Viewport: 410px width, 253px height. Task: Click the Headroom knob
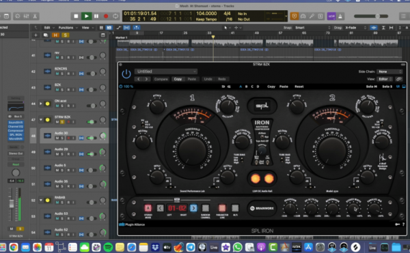(x=290, y=209)
